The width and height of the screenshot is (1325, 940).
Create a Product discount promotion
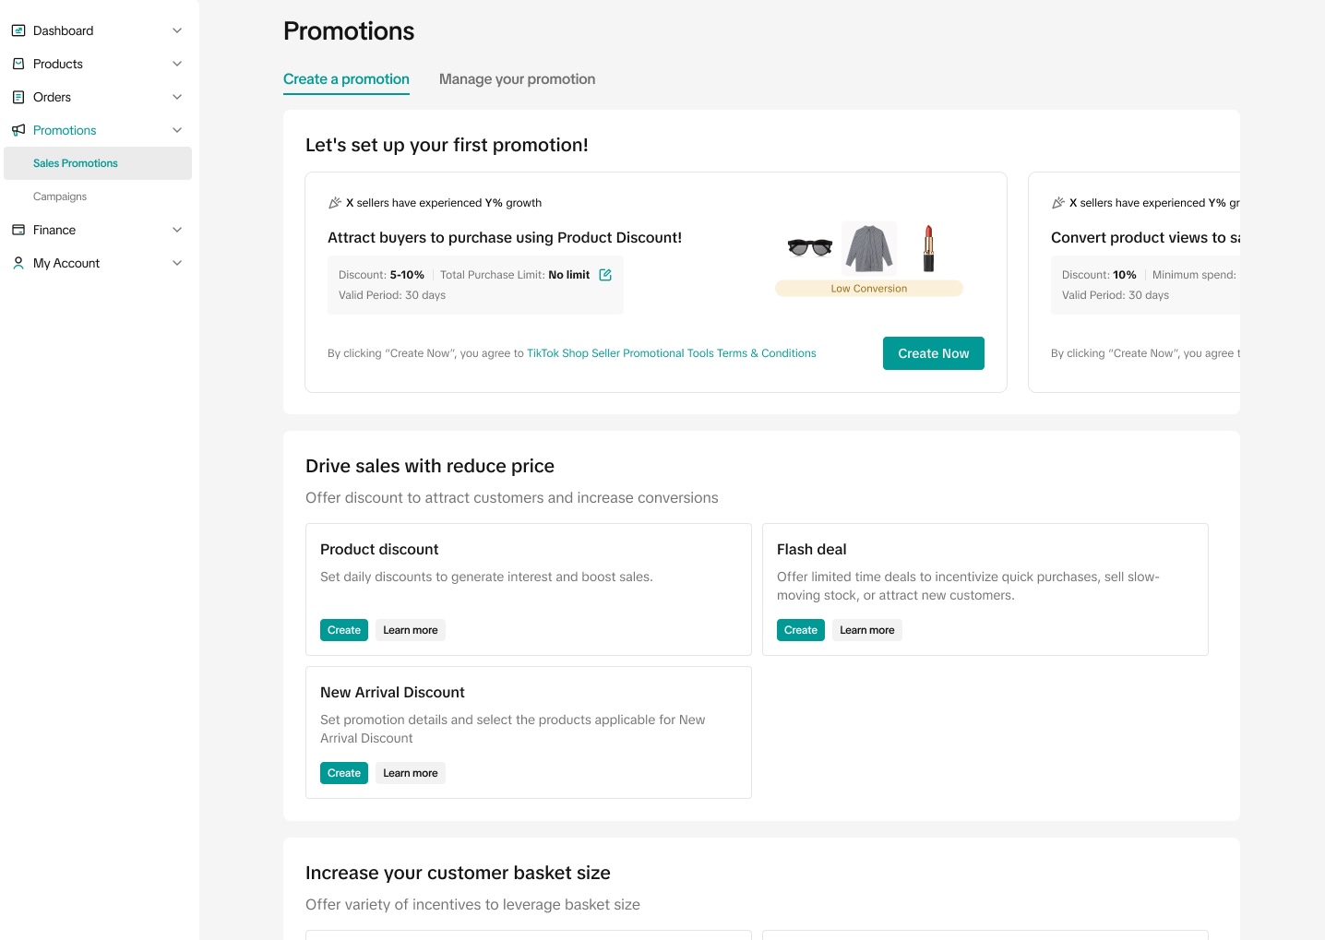click(x=343, y=630)
